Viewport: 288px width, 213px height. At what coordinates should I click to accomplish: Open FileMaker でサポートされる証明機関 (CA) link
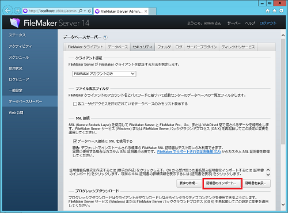pos(189,152)
